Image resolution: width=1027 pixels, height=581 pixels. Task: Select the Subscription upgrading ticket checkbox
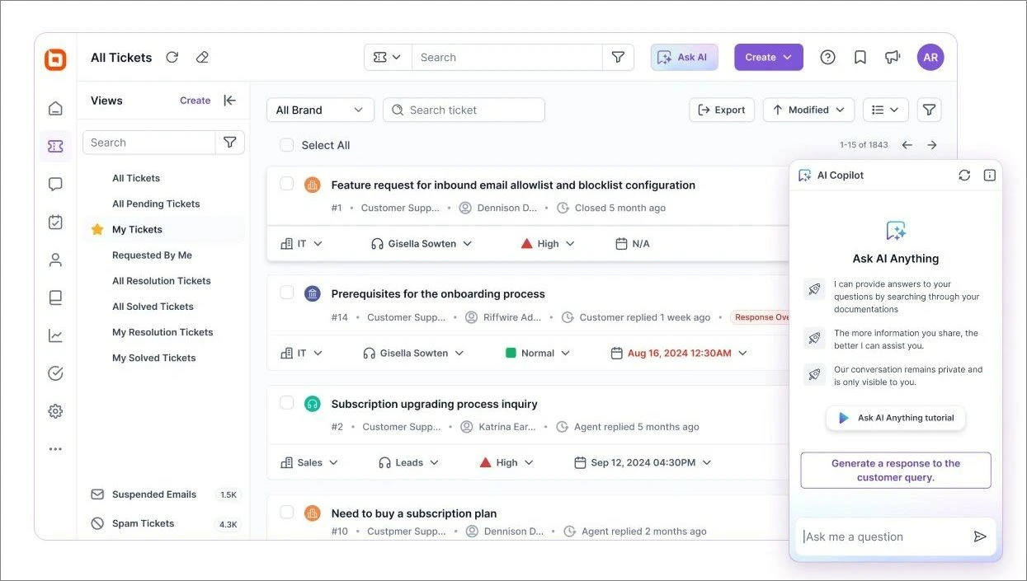tap(287, 403)
